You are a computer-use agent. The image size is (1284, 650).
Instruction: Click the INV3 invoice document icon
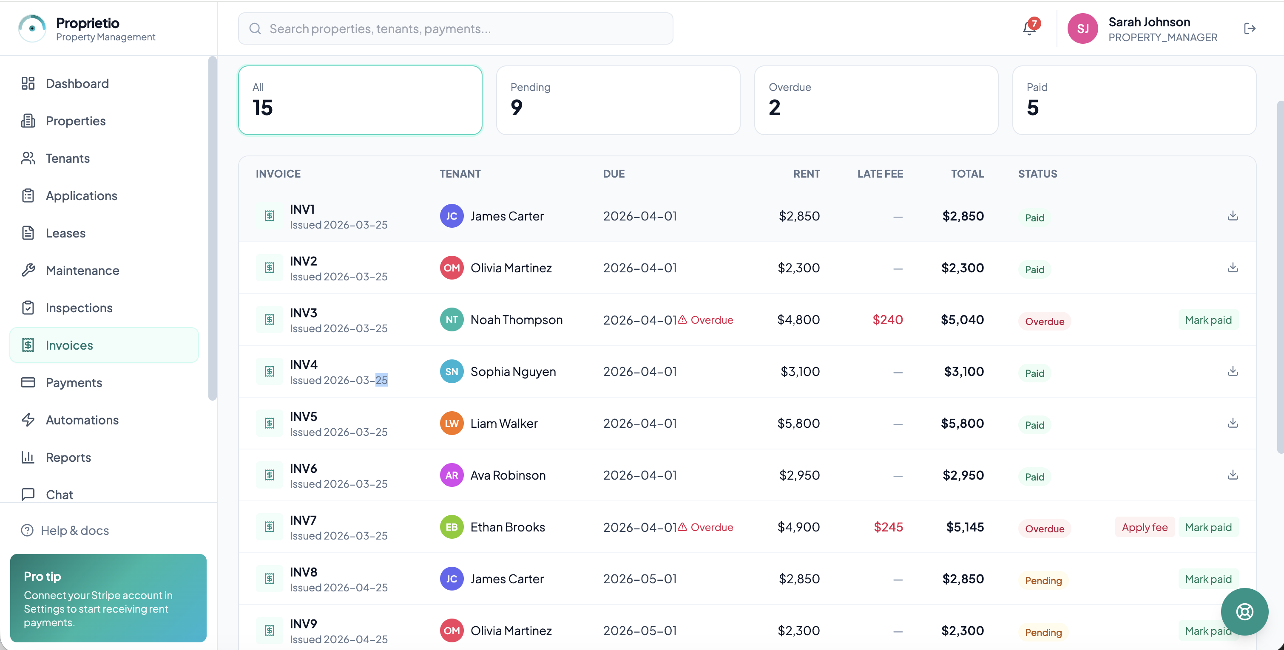tap(270, 319)
